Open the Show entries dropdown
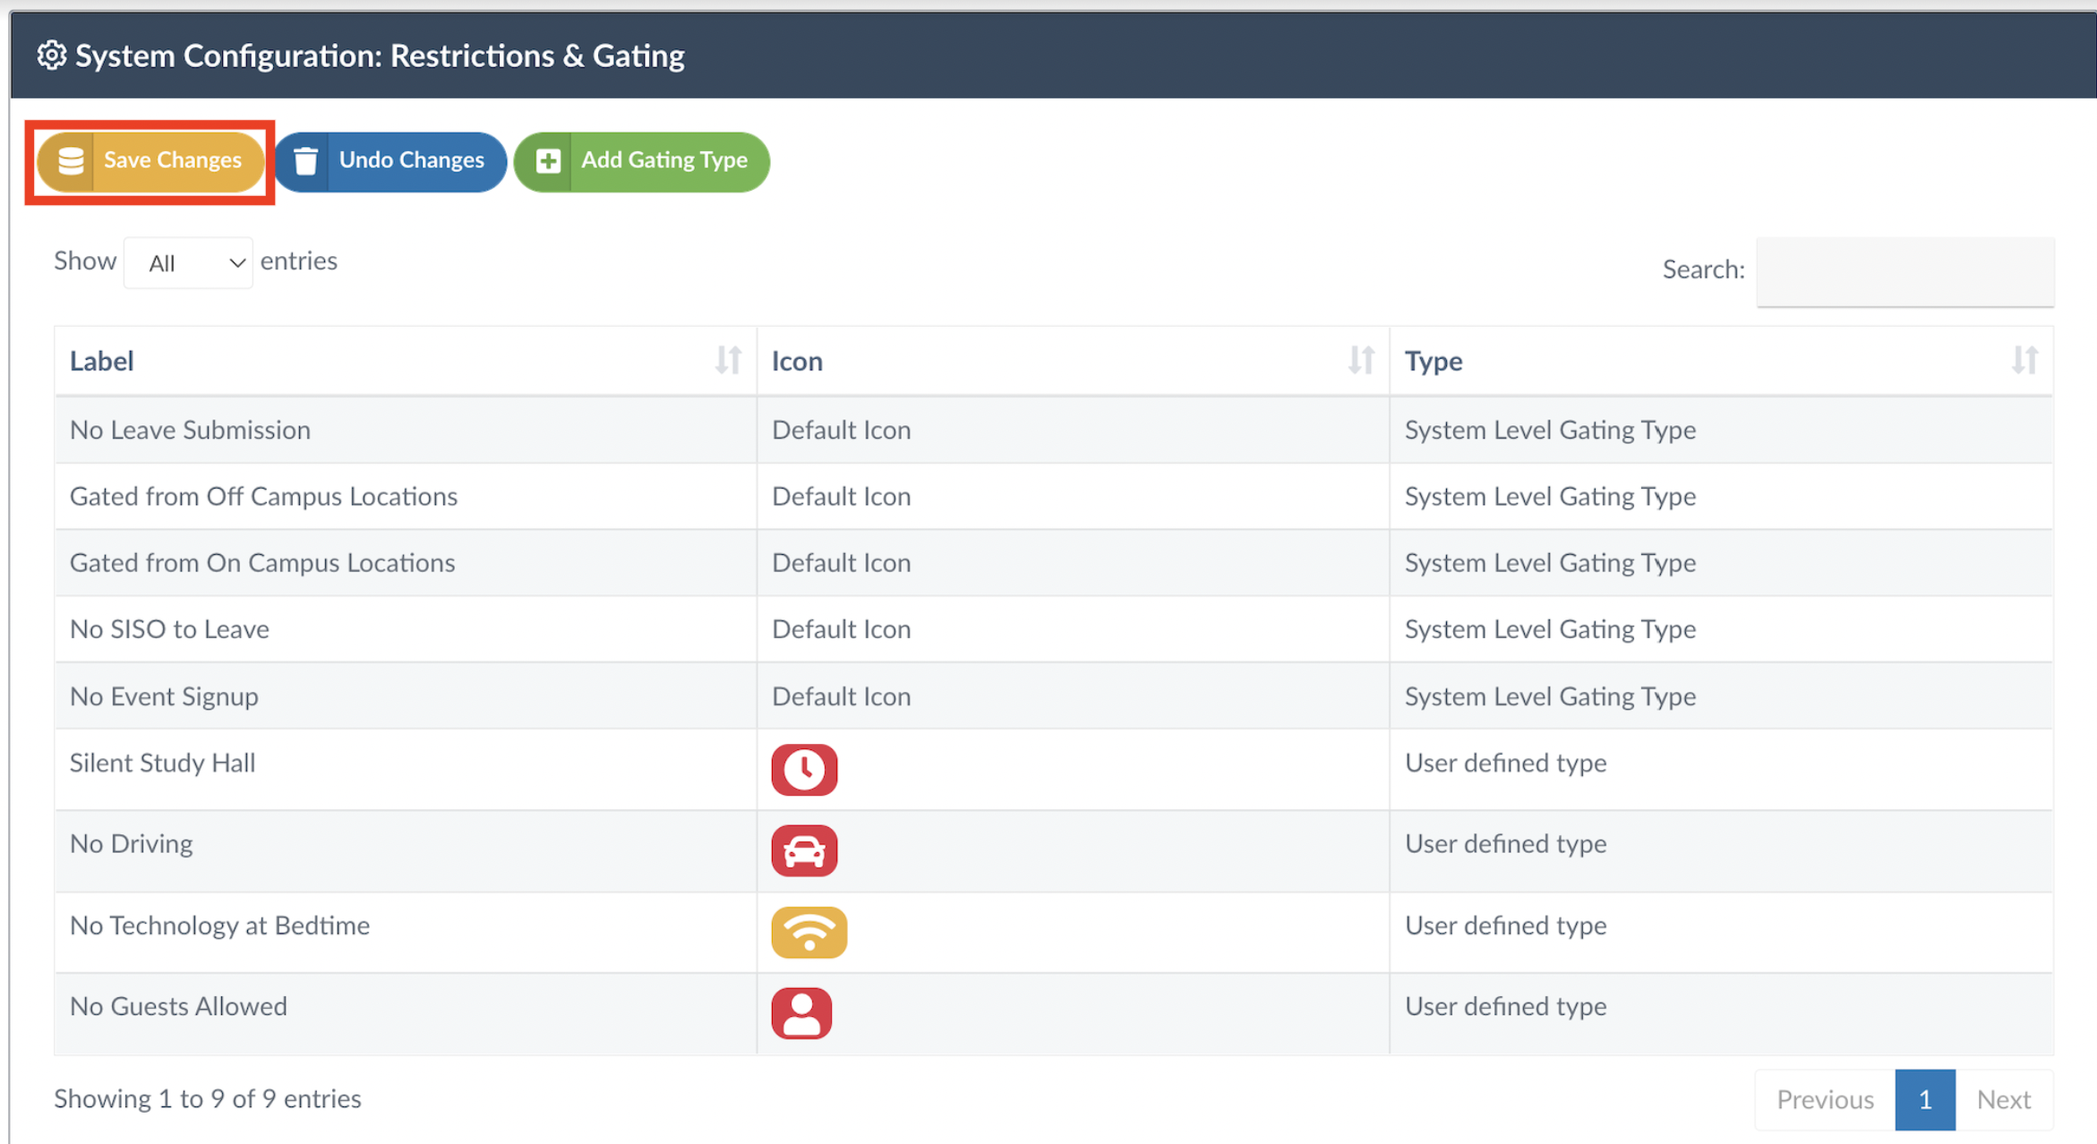Viewport: 2097px width, 1144px height. coord(188,263)
